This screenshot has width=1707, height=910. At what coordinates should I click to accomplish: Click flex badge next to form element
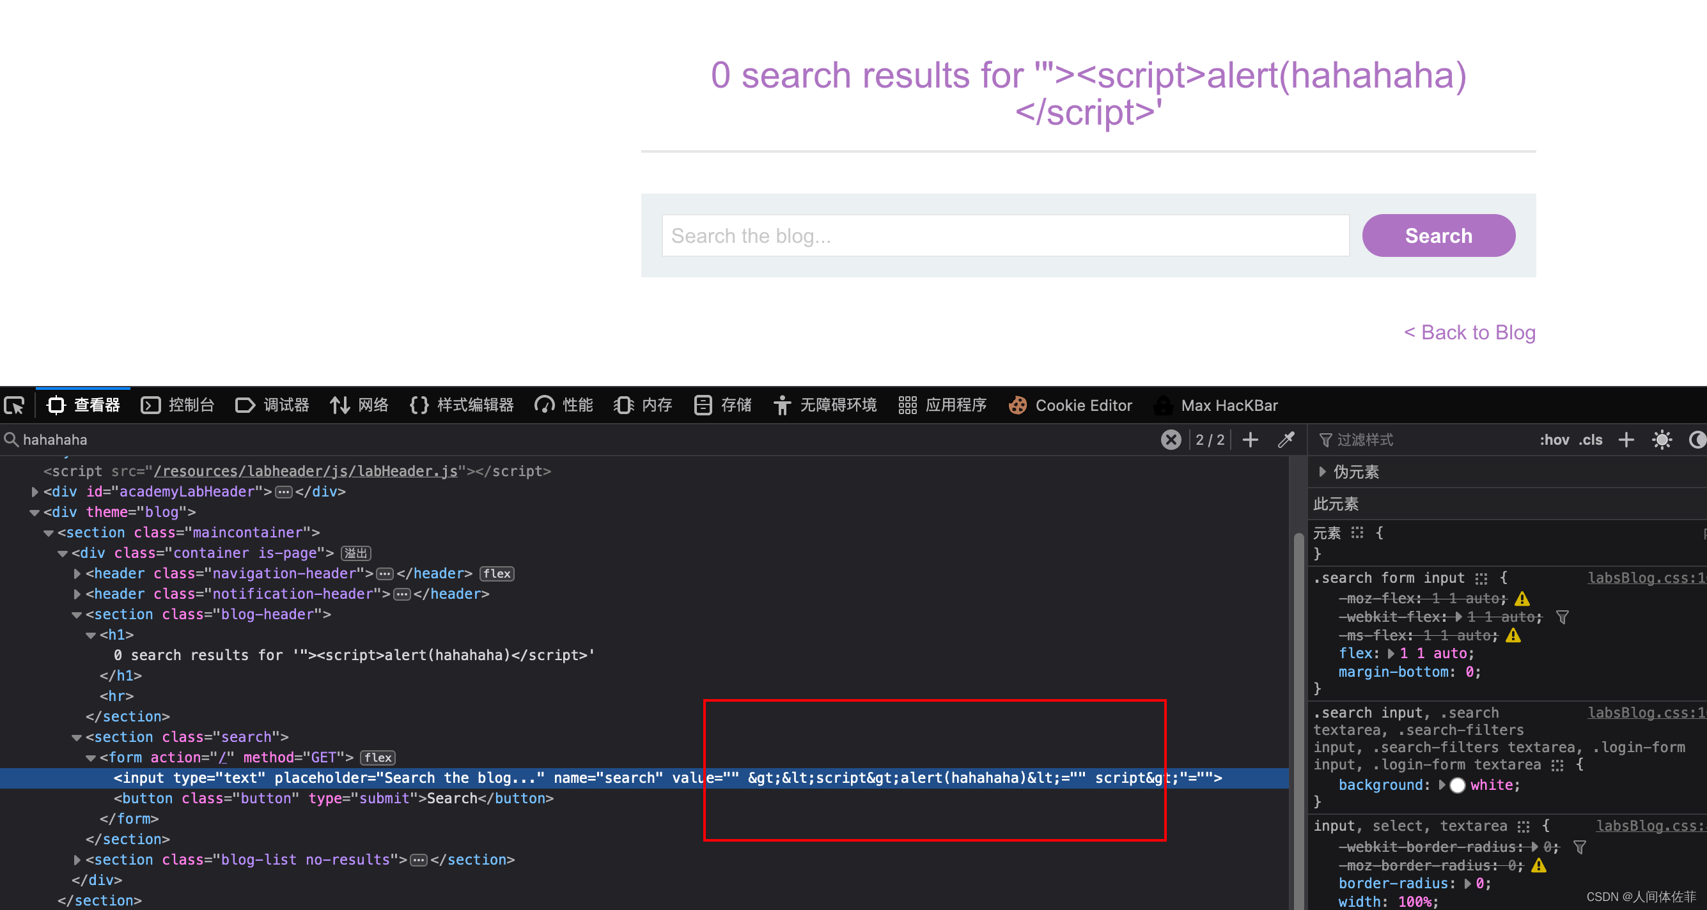378,758
